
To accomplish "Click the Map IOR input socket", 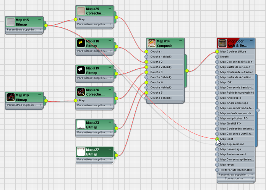I will pyautogui.click(x=217, y=83).
